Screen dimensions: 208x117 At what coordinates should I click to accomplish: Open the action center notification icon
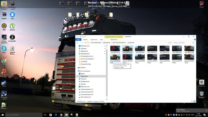[x=204, y=115]
